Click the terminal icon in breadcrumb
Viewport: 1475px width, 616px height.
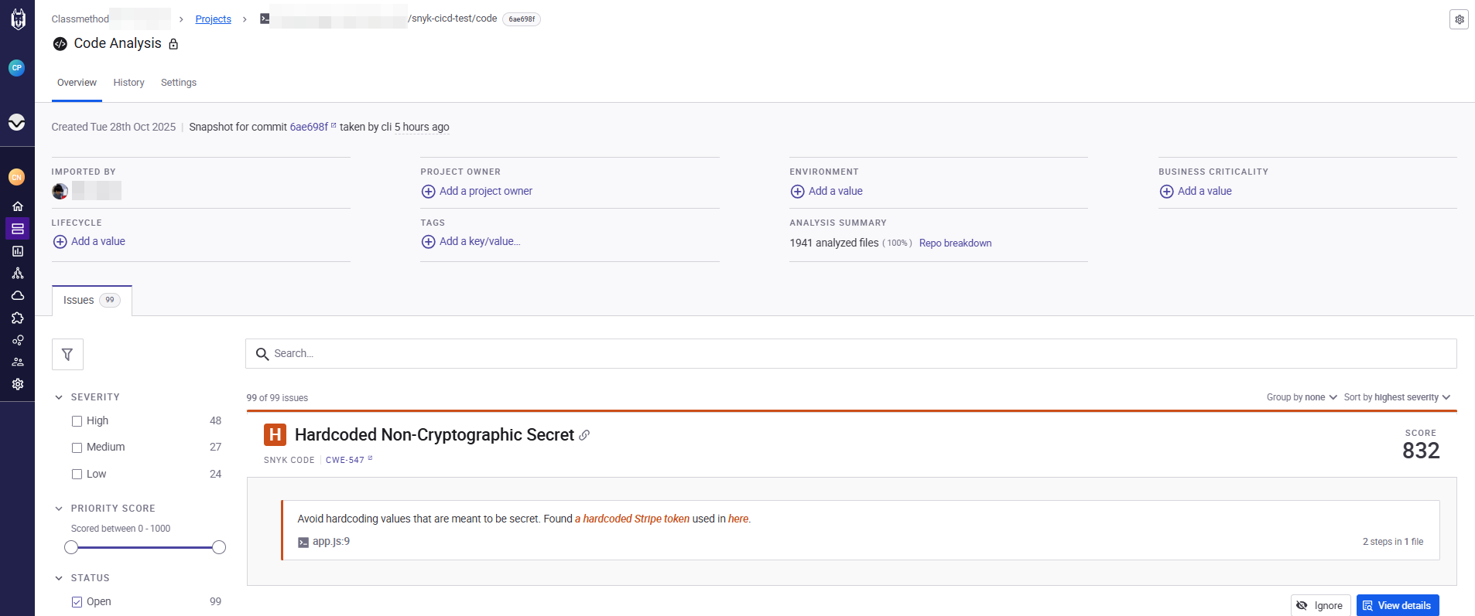[265, 19]
